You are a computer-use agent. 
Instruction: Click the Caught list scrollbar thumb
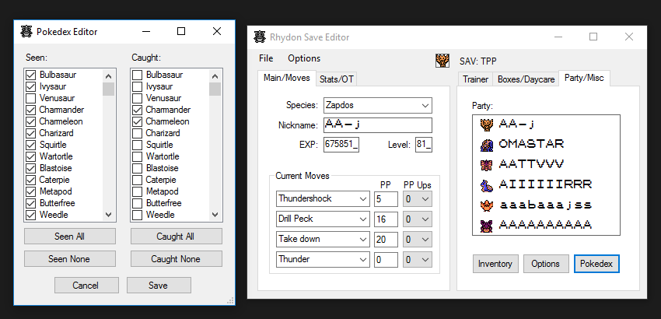[x=215, y=89]
